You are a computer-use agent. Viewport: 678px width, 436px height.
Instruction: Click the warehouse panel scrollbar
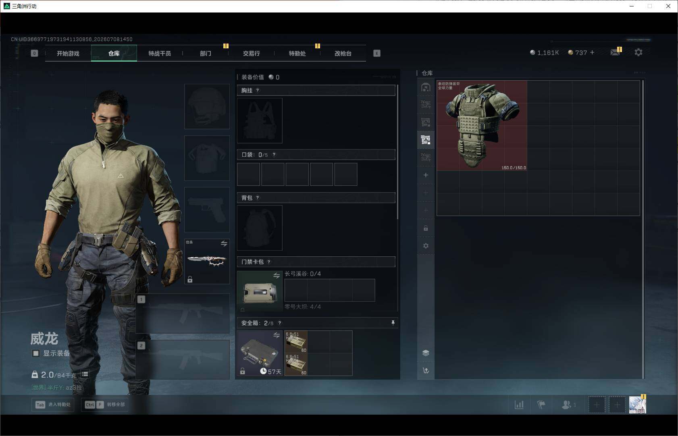click(643, 229)
